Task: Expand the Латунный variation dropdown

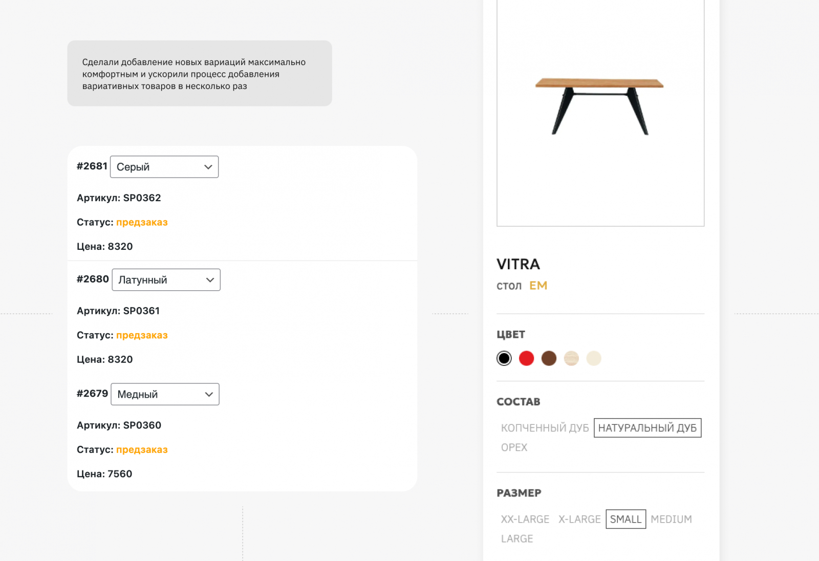Action: point(166,280)
